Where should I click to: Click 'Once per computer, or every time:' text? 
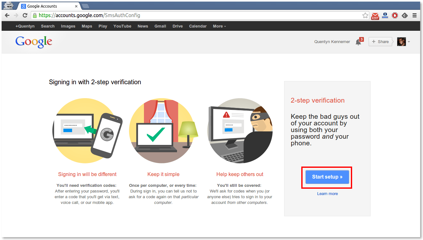[163, 185]
